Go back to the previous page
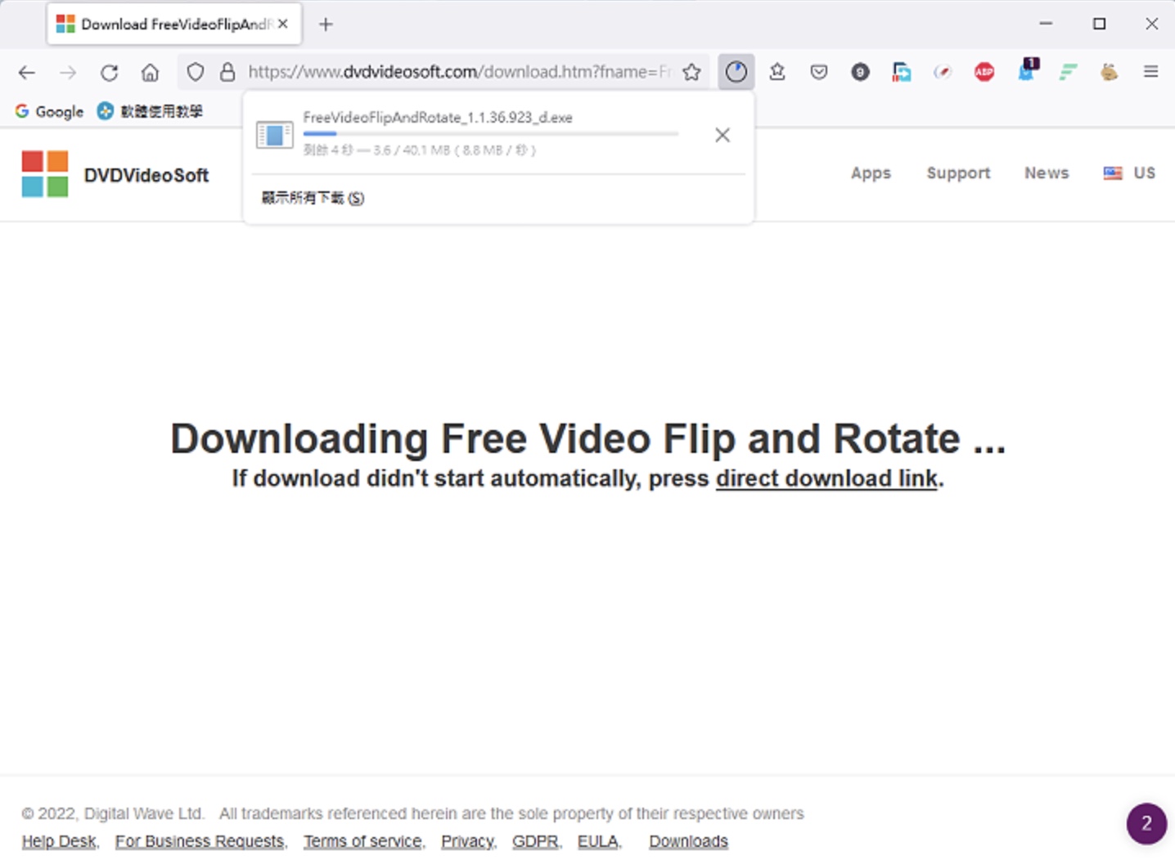 [x=27, y=72]
